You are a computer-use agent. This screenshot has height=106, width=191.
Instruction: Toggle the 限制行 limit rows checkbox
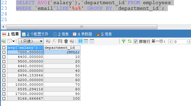[136, 41]
